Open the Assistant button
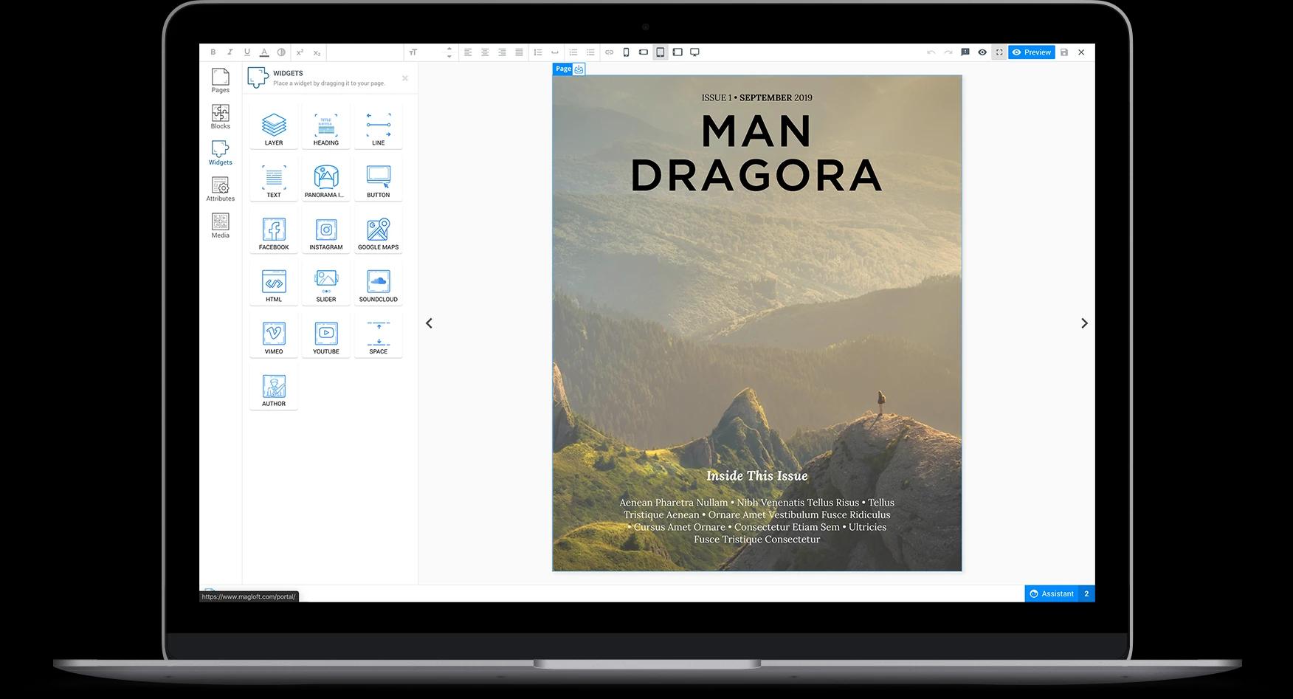The height and width of the screenshot is (699, 1293). [x=1052, y=593]
